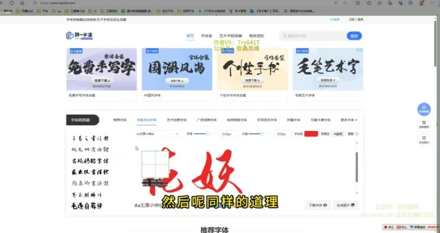The height and width of the screenshot is (233, 440).
Task: Open the 关注我们 floating sidebar icon
Action: coord(424,140)
